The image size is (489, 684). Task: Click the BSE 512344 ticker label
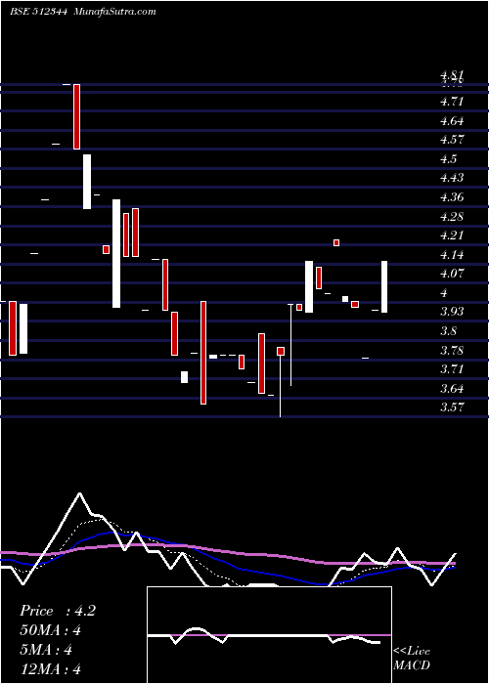38,12
